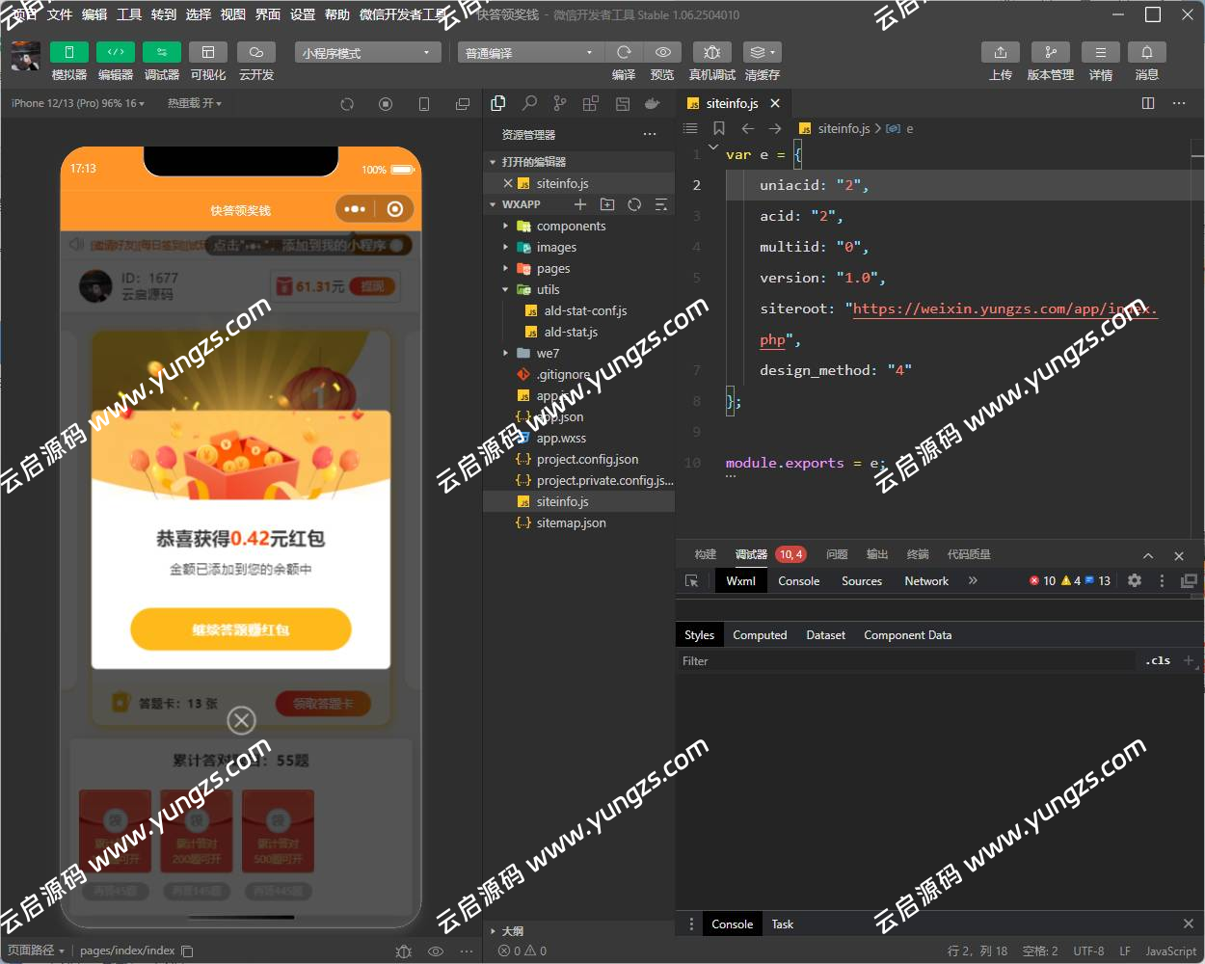The height and width of the screenshot is (964, 1205).
Task: Open 版本管理 version control icon
Action: [1050, 52]
